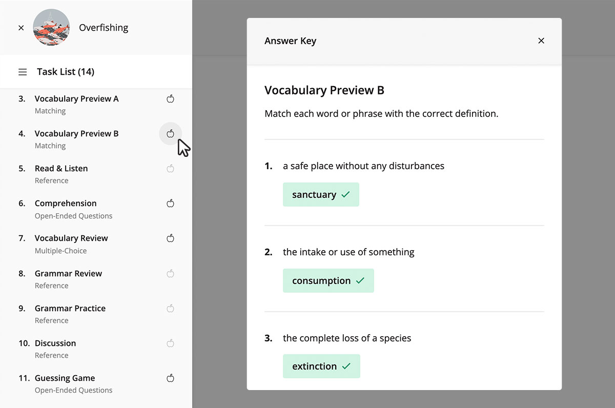Viewport: 615px width, 408px height.
Task: Open answer key apple icon for Vocabulary Preview A
Action: [171, 99]
